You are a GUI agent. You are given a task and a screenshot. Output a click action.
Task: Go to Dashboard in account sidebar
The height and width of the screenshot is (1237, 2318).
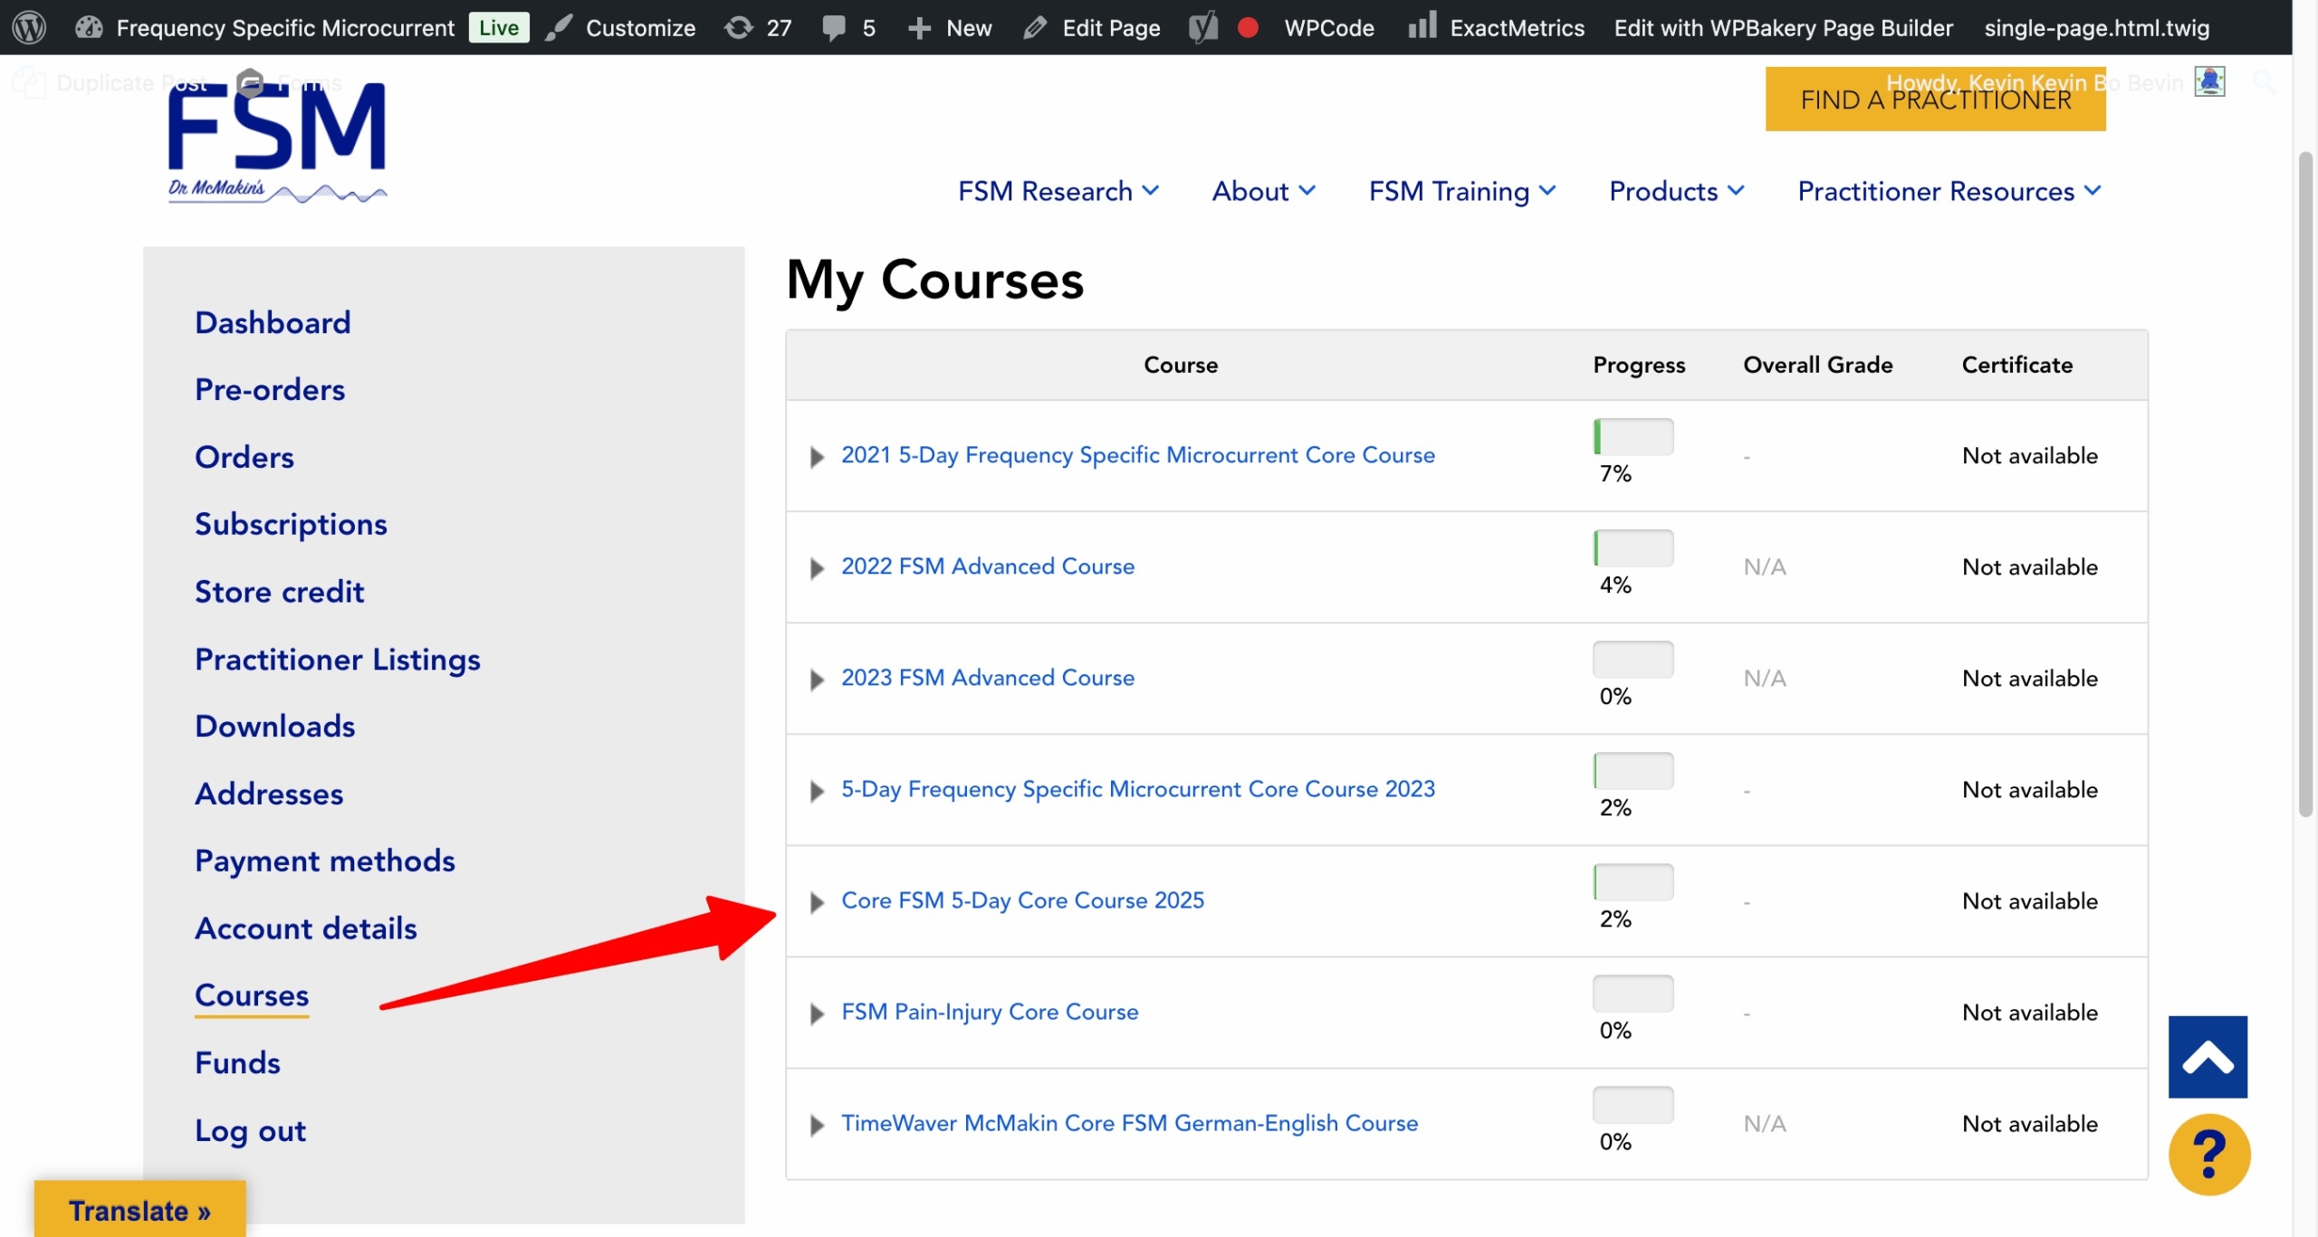[273, 323]
